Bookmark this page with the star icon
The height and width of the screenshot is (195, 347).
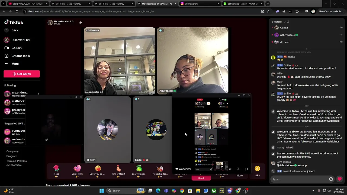[x=268, y=11]
